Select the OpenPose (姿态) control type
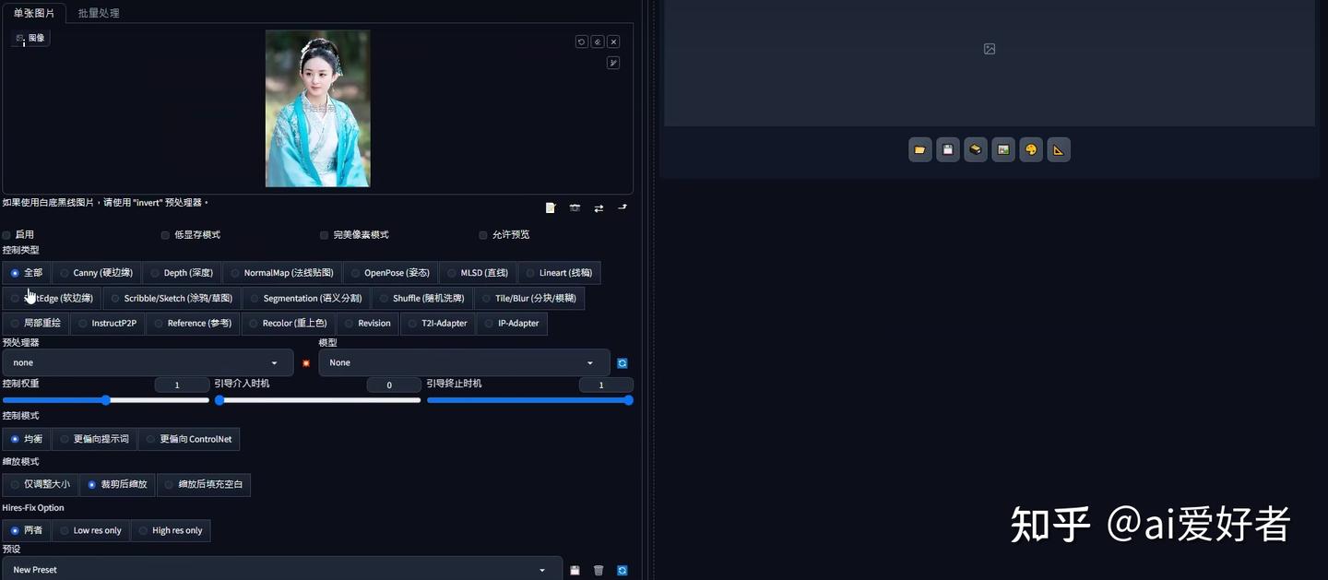1328x580 pixels. coord(390,273)
